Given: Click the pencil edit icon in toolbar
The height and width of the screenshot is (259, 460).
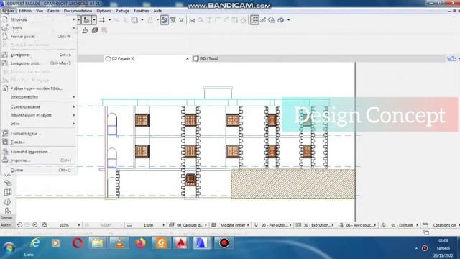Looking at the screenshot, I should tap(263, 20).
